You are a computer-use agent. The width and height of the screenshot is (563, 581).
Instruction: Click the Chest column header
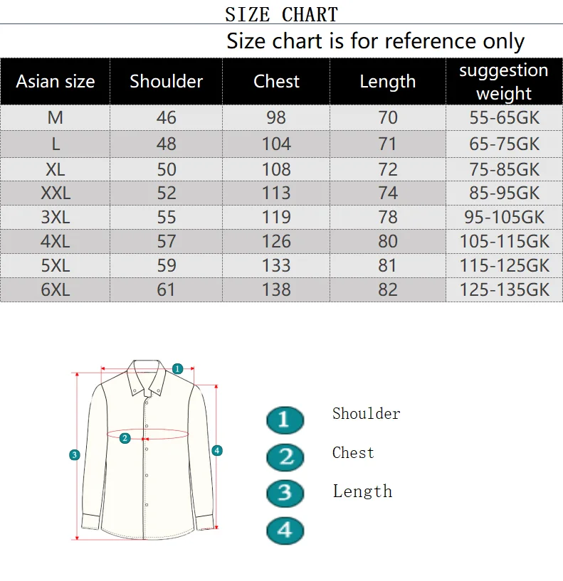tap(276, 81)
